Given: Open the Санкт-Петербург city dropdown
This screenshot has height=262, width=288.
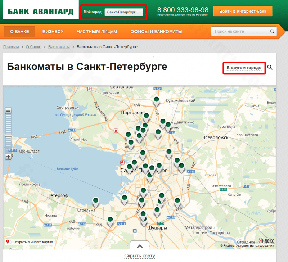Looking at the screenshot, I should (x=123, y=12).
